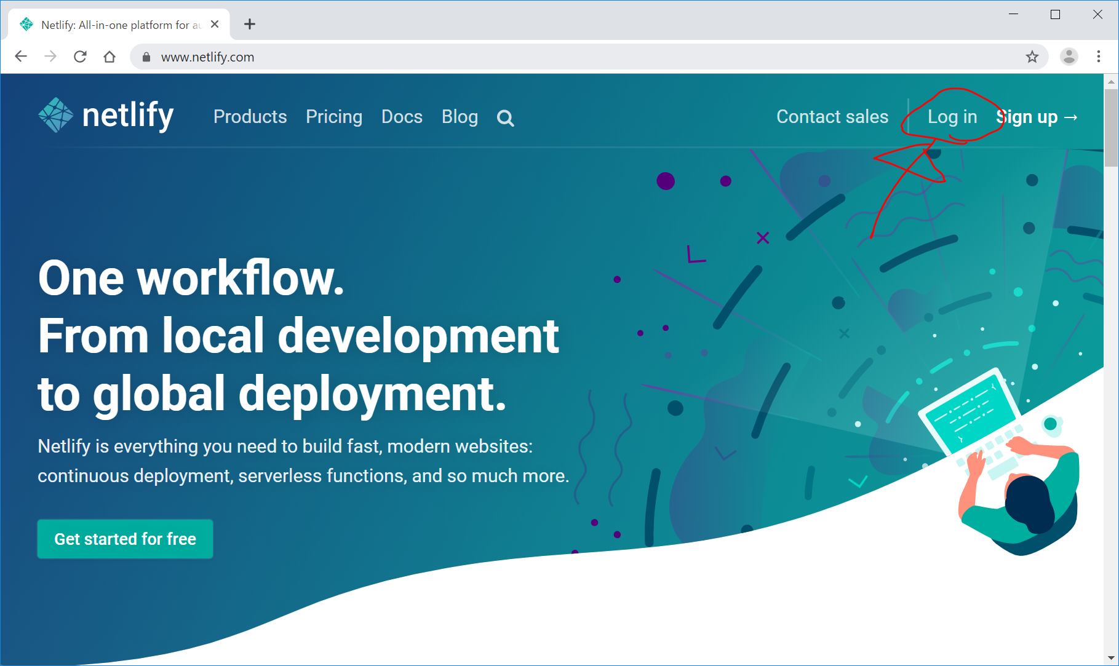Close the Netlify browser tab

tap(215, 25)
